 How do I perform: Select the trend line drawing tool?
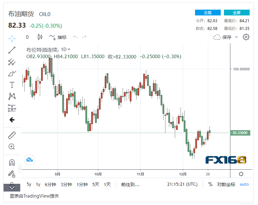12,50
